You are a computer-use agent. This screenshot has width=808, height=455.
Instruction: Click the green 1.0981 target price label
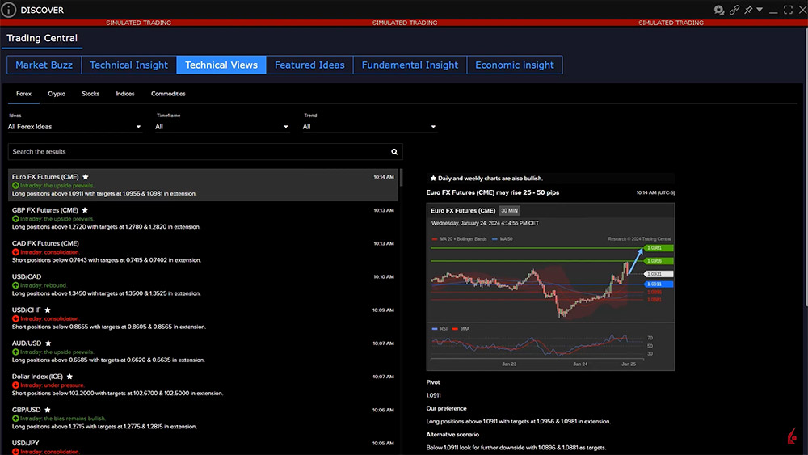coord(659,248)
